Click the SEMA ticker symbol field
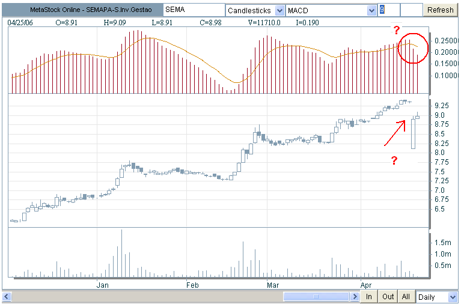Image resolution: width=464 pixels, height=304 pixels. 194,10
